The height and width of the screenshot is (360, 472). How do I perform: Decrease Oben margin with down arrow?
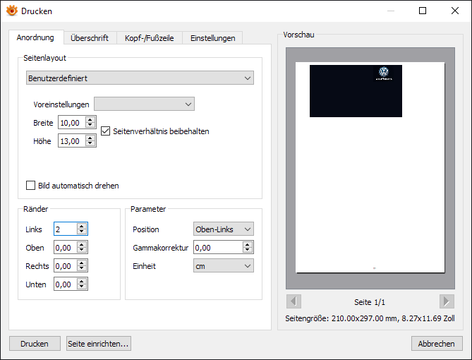click(82, 251)
